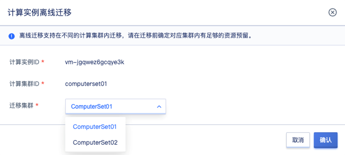The height and width of the screenshot is (155, 345).
Task: Click the 计算集群ID field label
Action: (24, 83)
